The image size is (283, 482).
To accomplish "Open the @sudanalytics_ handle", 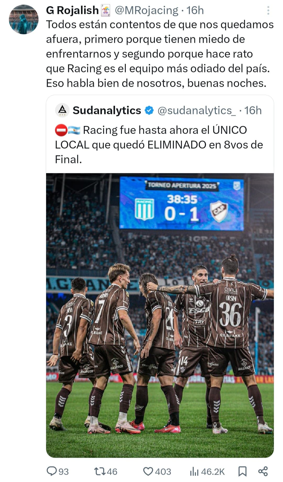I will click(197, 110).
